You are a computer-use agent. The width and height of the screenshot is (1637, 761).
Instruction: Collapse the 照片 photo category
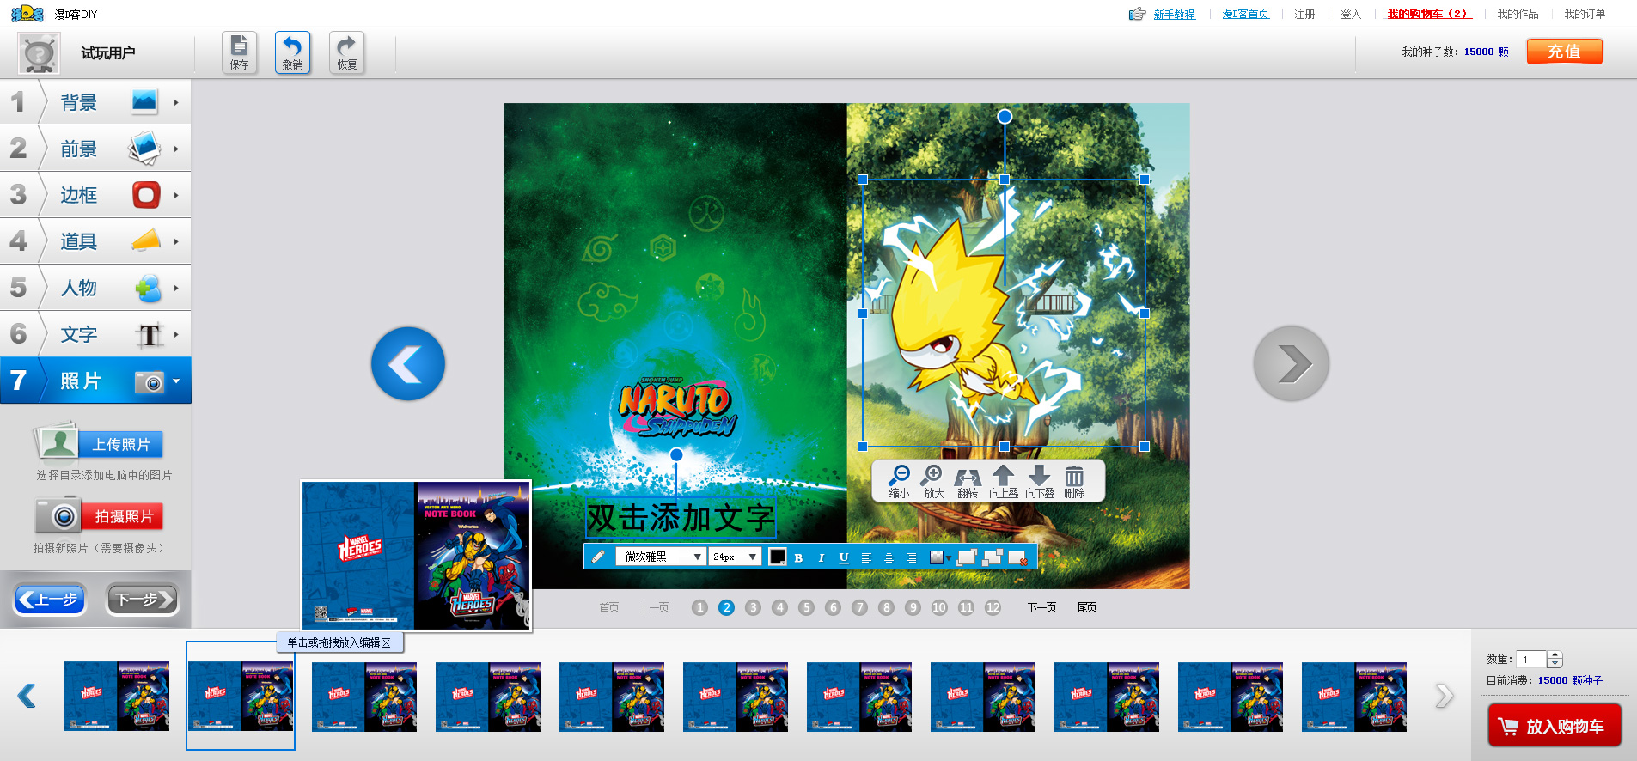[x=95, y=380]
